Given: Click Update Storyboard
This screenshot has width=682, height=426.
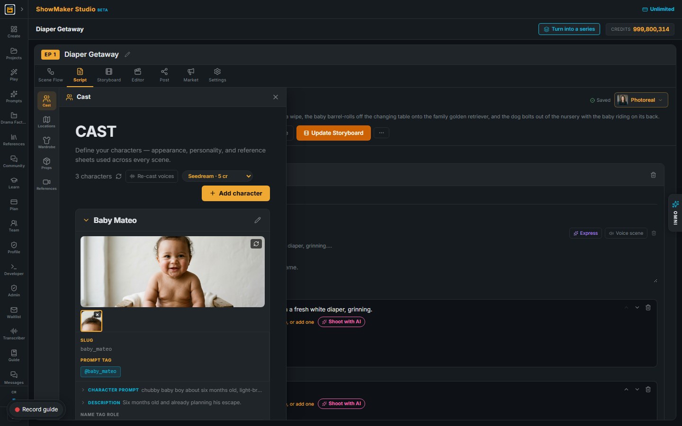Looking at the screenshot, I should (333, 133).
